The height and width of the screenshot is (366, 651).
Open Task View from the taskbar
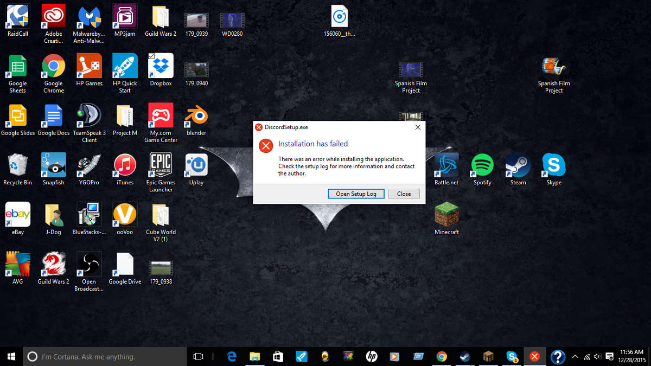pos(199,356)
